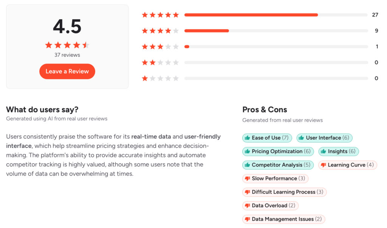Click the Data Management Issues tag
Image resolution: width=387 pixels, height=228 pixels.
click(x=283, y=219)
